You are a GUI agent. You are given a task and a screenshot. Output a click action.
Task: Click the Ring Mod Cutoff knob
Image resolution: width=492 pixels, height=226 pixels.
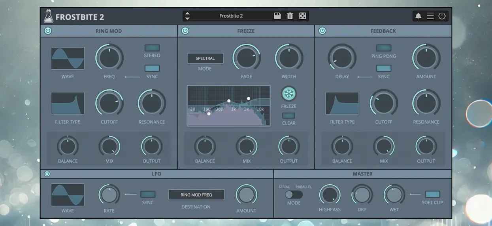(x=109, y=103)
